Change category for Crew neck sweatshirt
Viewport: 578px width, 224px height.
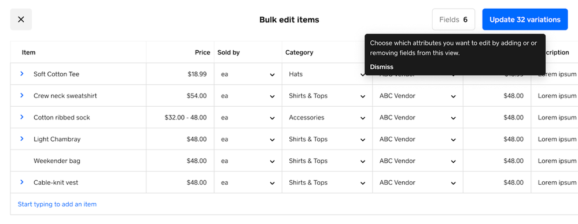point(327,96)
